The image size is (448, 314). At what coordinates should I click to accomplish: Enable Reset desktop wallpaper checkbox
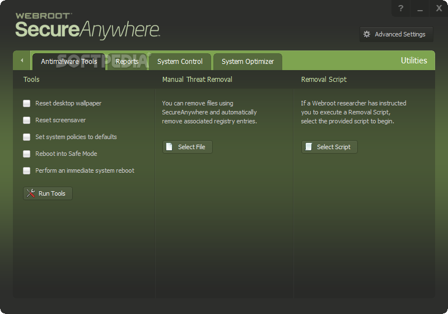click(x=26, y=103)
